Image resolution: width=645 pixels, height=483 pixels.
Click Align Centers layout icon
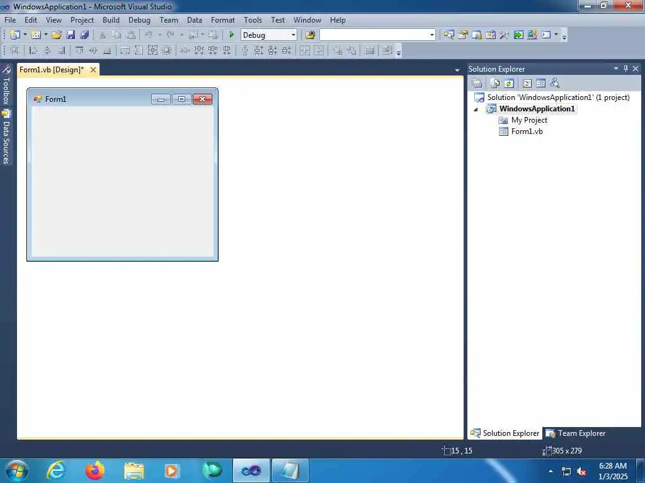pyautogui.click(x=47, y=50)
